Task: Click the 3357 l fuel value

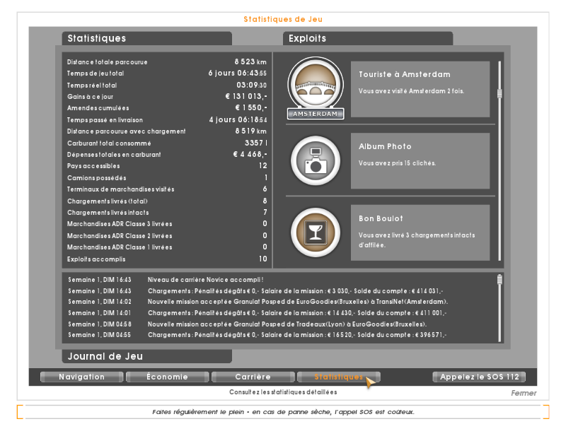Action: [x=256, y=143]
